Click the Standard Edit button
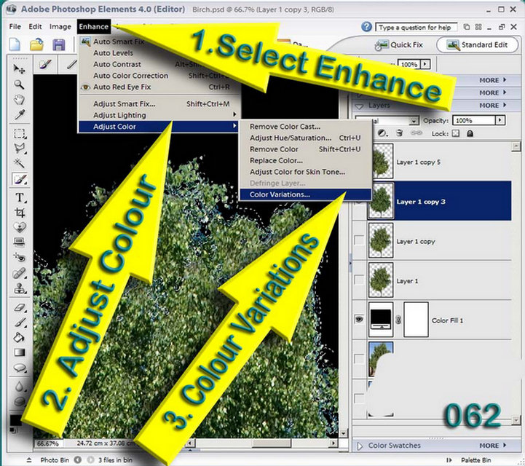This screenshot has width=525, height=466. tap(478, 45)
